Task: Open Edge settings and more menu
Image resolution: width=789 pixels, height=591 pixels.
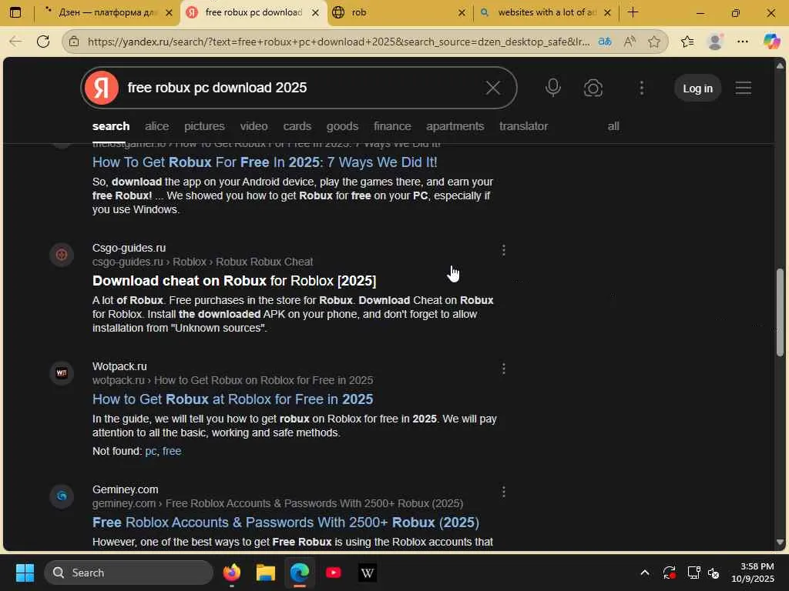Action: pyautogui.click(x=743, y=42)
